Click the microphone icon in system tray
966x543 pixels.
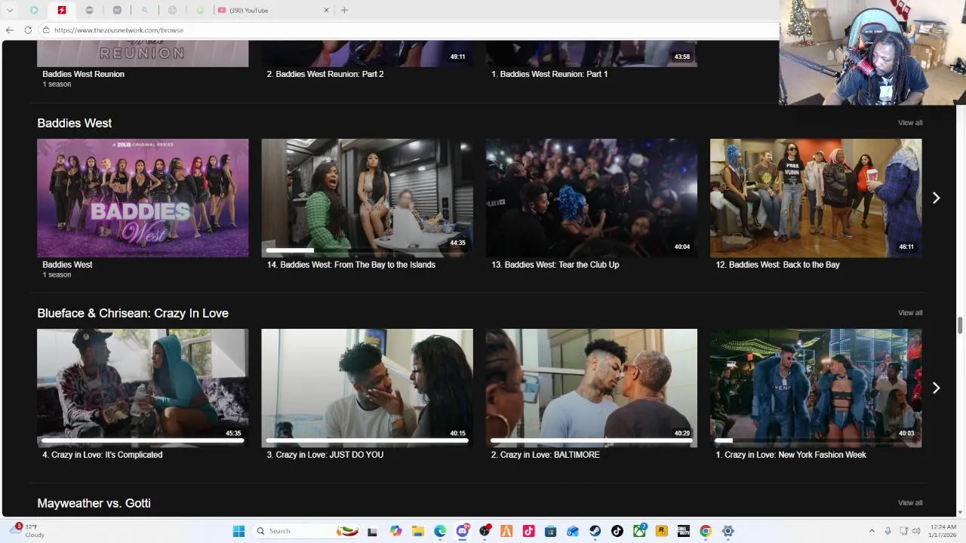[x=888, y=531]
